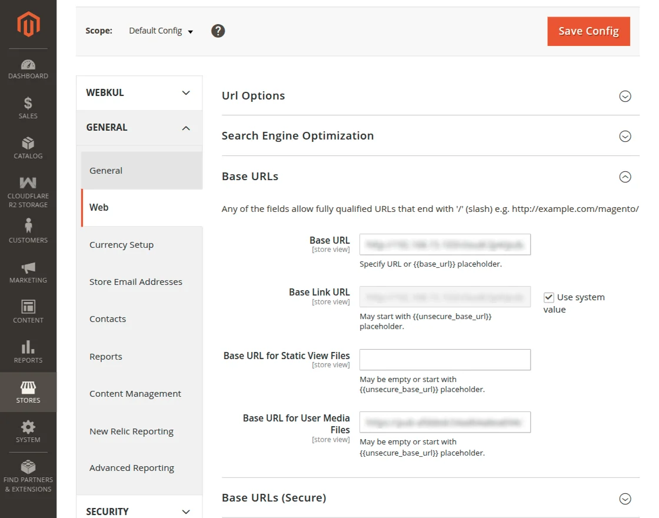Click the Base URL for Static View Files field

click(445, 360)
